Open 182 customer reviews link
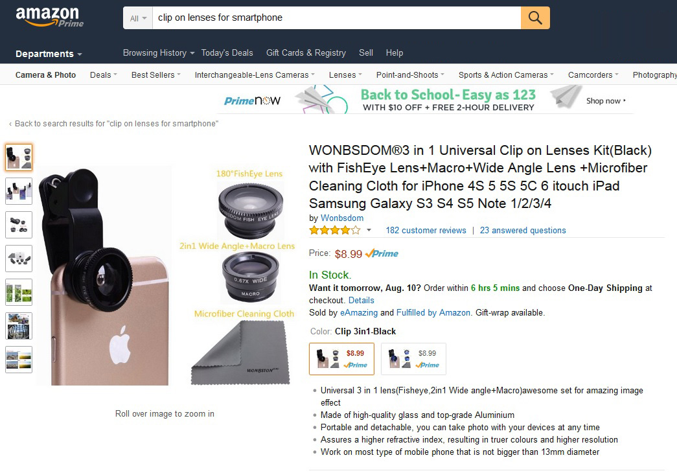677x473 pixels. (x=426, y=230)
